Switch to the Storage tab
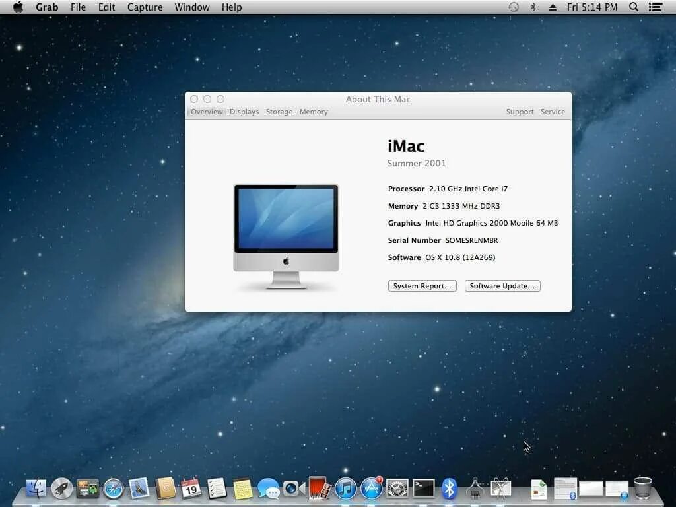This screenshot has height=507, width=676. pyautogui.click(x=279, y=112)
